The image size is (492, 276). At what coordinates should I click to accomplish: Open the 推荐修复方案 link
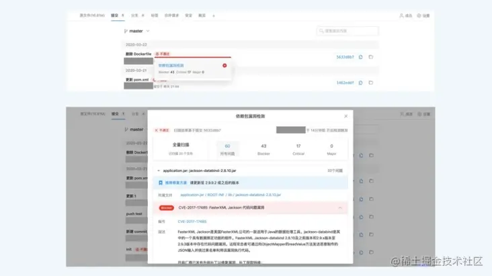(x=175, y=183)
